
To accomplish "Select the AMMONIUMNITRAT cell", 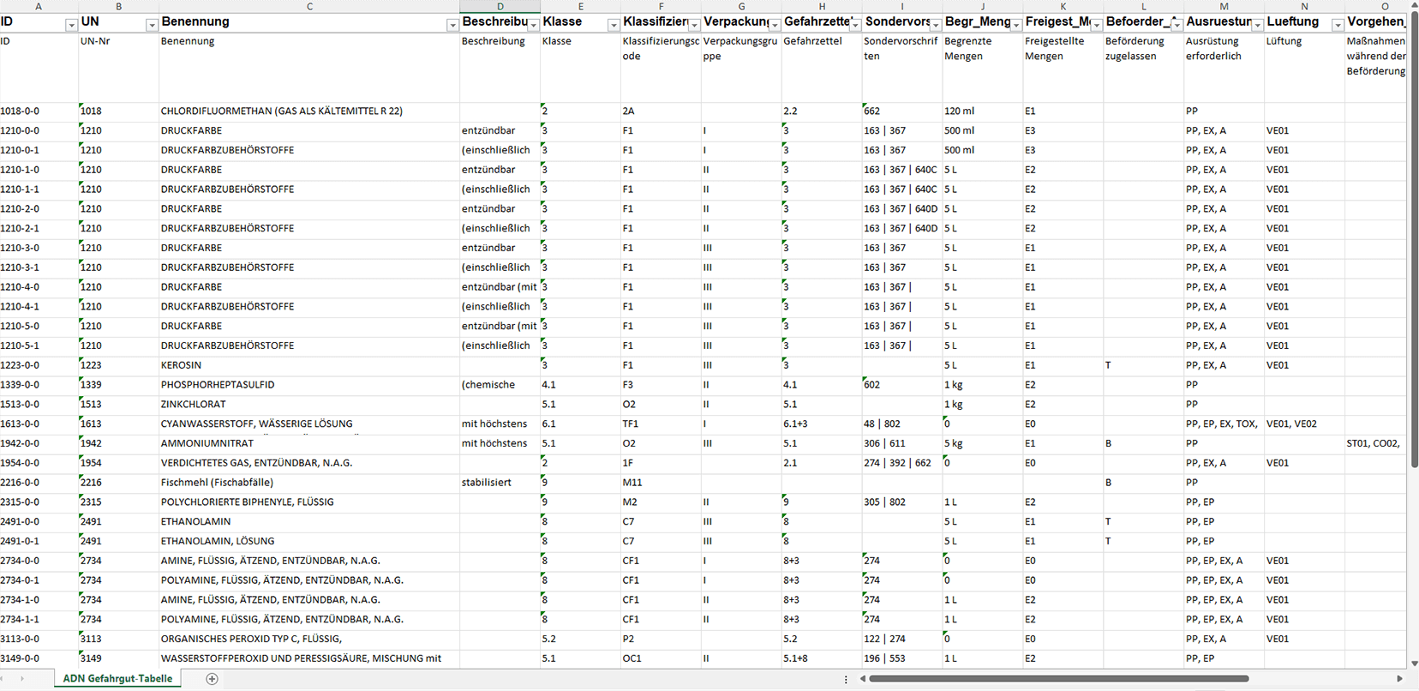I will tap(309, 444).
